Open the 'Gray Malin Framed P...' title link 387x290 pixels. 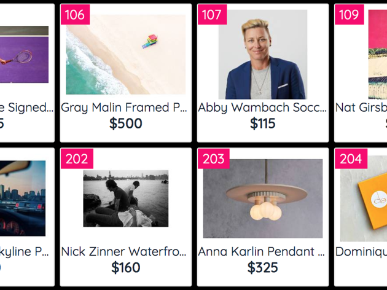click(124, 108)
